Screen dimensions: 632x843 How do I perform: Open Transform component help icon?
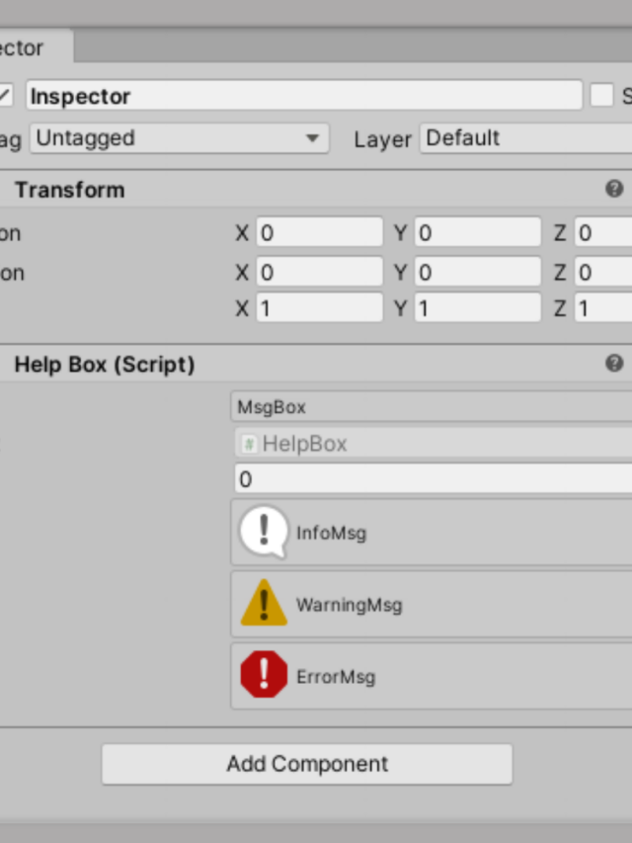[x=614, y=189]
